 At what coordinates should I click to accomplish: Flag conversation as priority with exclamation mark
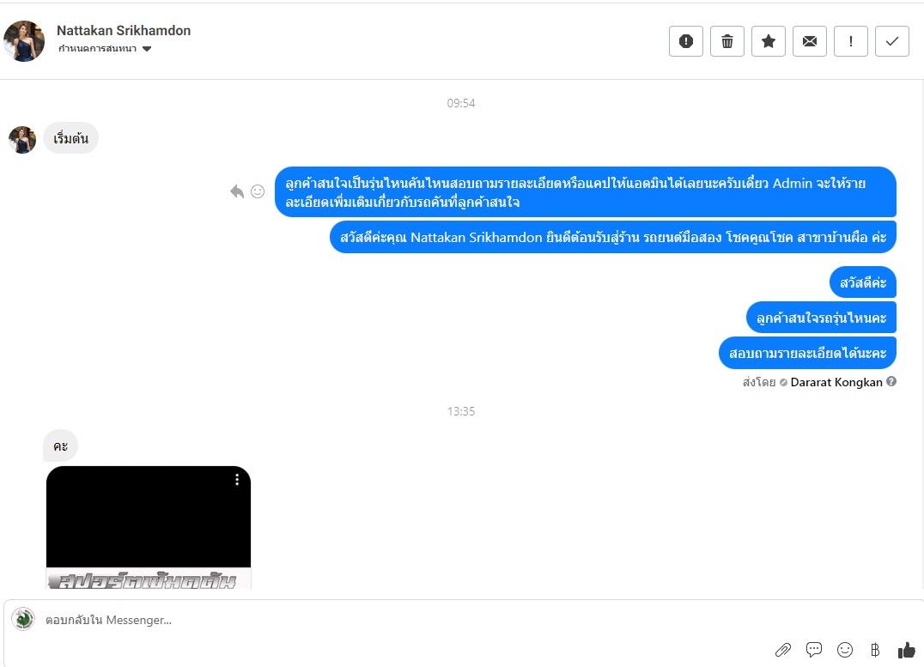point(851,41)
